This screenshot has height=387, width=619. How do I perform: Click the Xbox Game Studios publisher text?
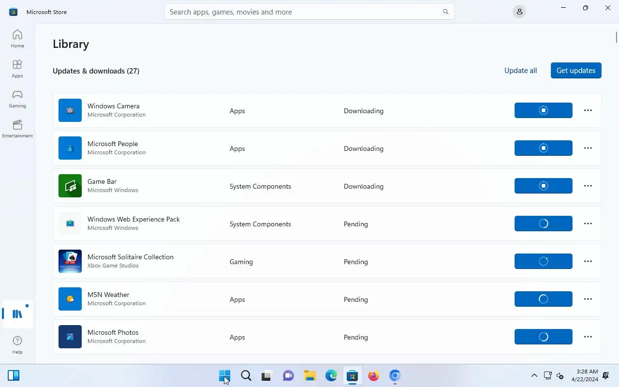point(113,266)
